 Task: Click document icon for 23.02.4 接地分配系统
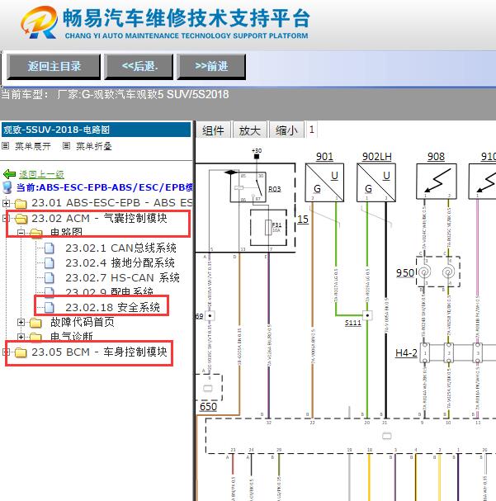click(50, 262)
